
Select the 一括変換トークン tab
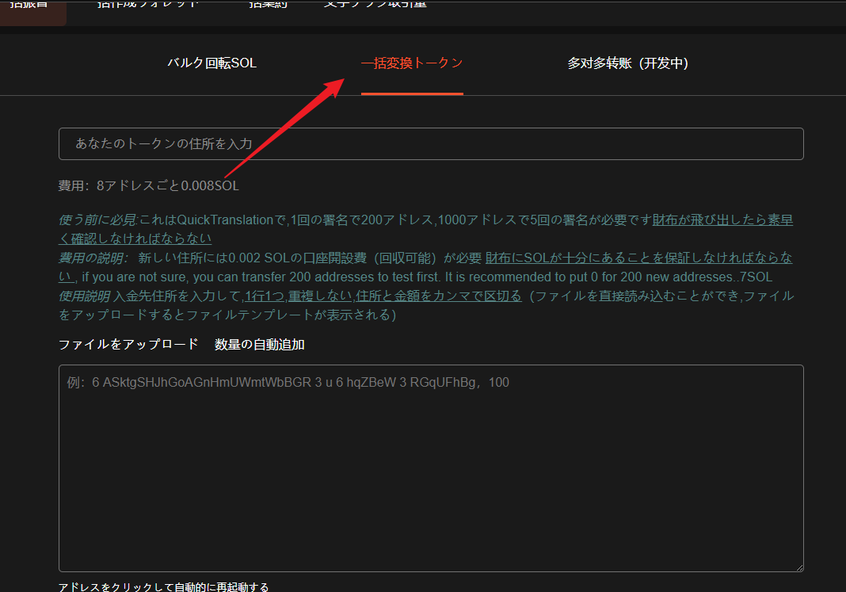coord(412,63)
